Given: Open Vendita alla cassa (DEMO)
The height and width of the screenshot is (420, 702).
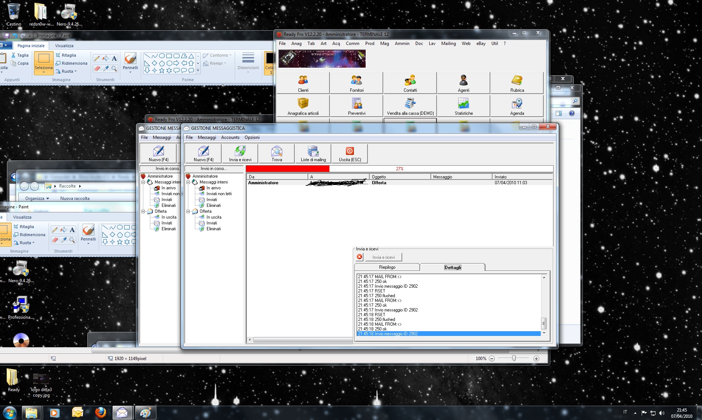Looking at the screenshot, I should (x=410, y=106).
